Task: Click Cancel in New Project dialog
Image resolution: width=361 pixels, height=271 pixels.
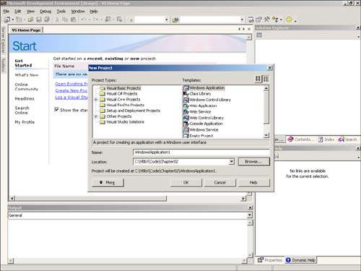Action: pos(219,183)
